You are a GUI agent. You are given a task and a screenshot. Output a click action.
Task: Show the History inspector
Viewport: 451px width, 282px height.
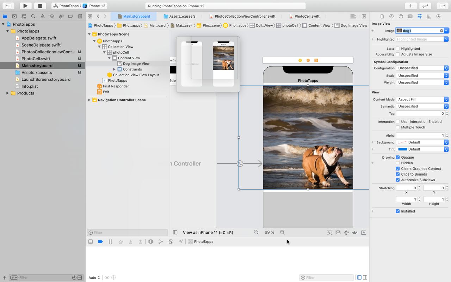coord(391,16)
